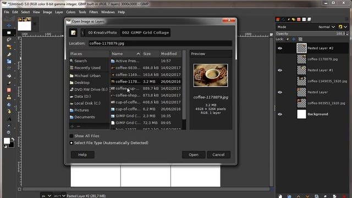The image size is (352, 198).
Task: Lock pixels of the layer
Action: click(287, 39)
